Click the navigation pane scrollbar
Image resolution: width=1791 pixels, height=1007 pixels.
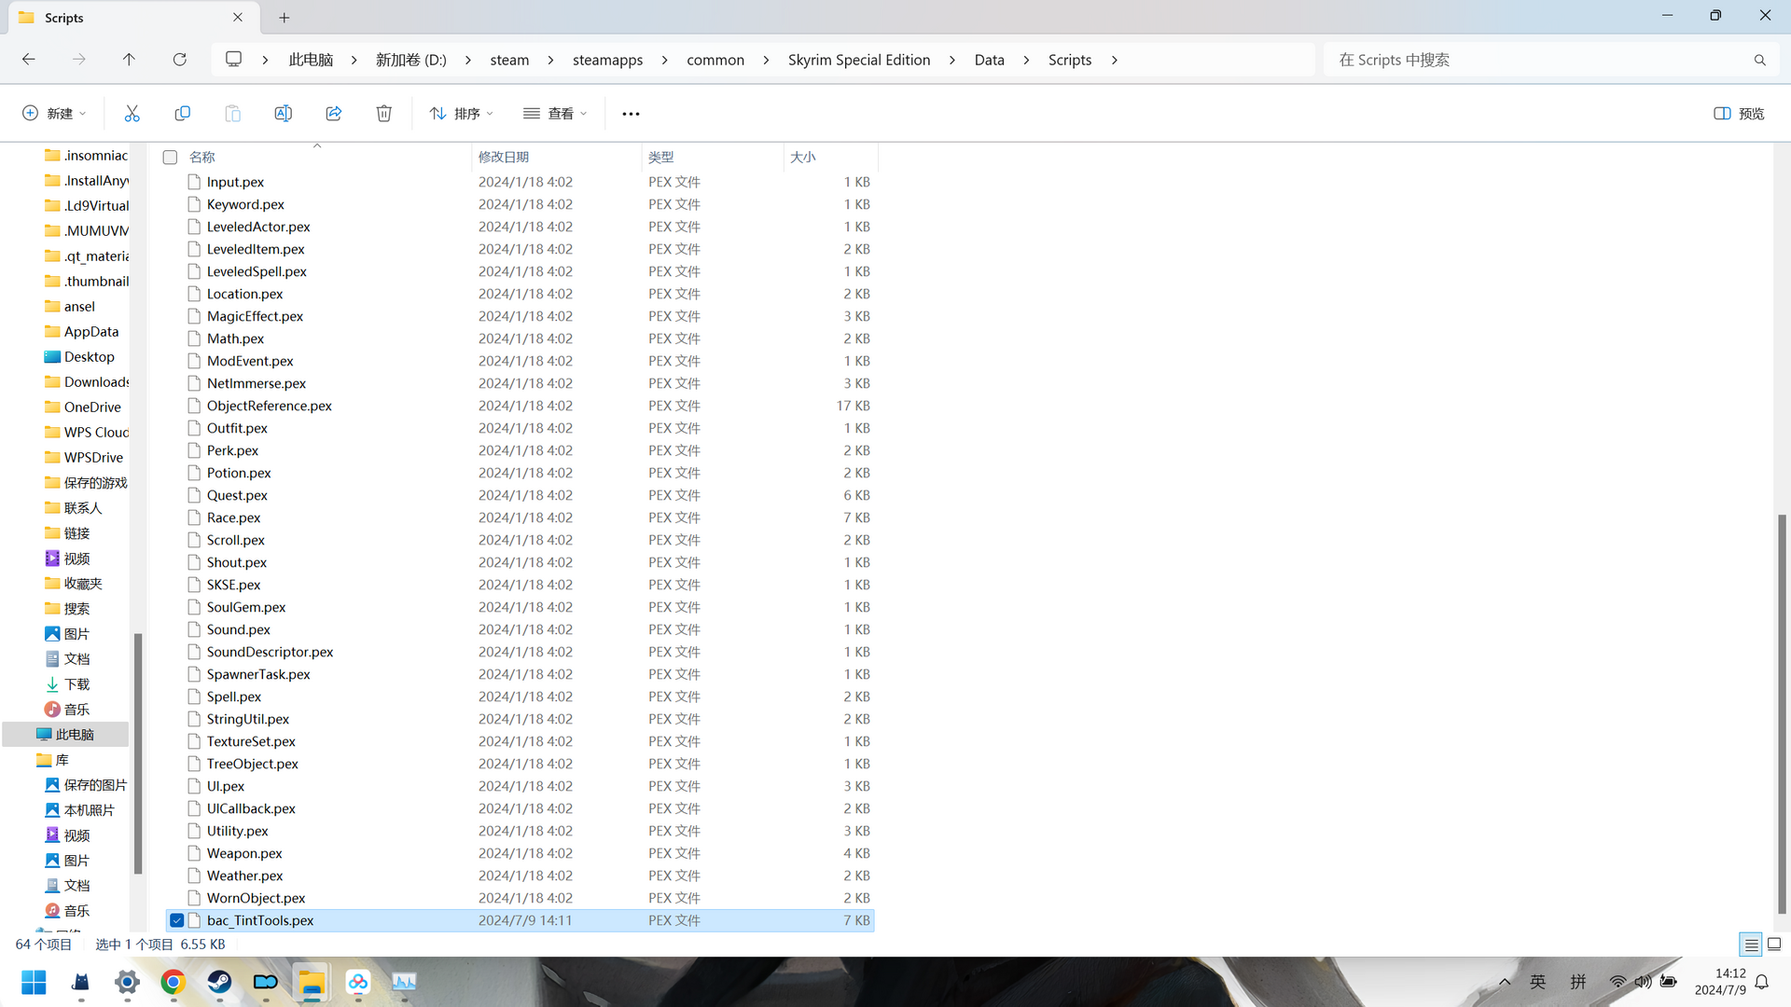tap(138, 753)
